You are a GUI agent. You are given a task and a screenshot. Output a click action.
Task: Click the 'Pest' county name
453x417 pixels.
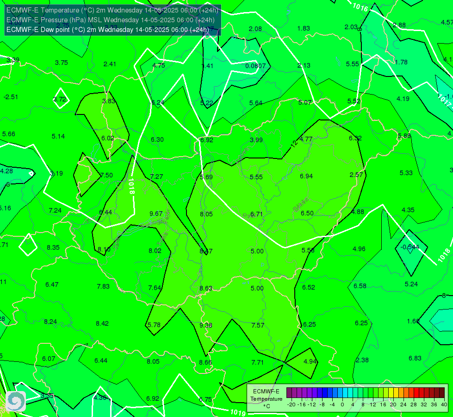(x=248, y=216)
